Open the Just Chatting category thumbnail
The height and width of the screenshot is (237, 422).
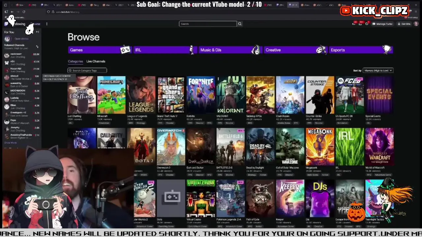click(x=82, y=95)
